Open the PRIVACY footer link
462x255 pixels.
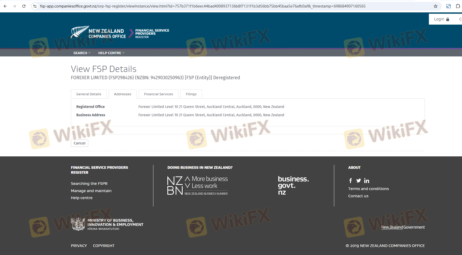point(79,246)
